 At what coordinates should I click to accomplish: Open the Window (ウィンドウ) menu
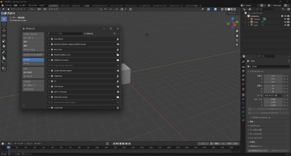[x=33, y=6]
